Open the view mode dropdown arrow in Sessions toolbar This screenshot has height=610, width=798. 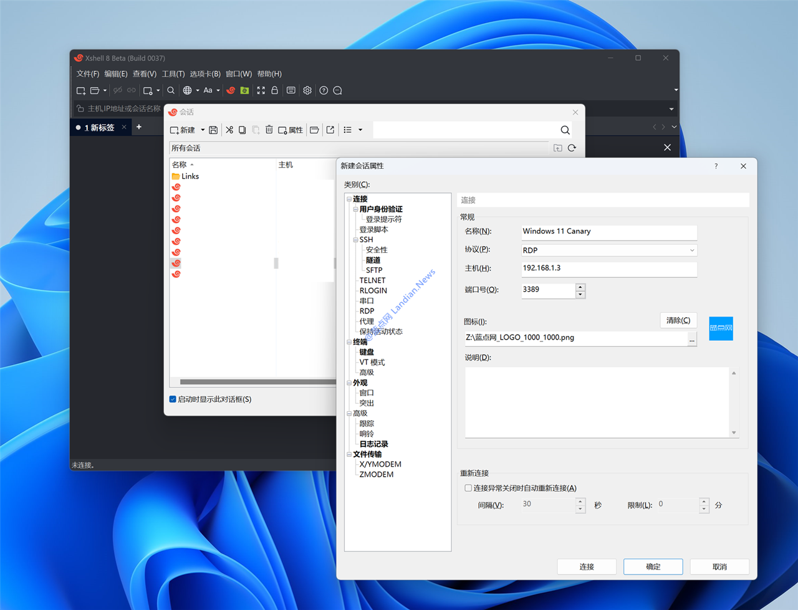point(360,130)
